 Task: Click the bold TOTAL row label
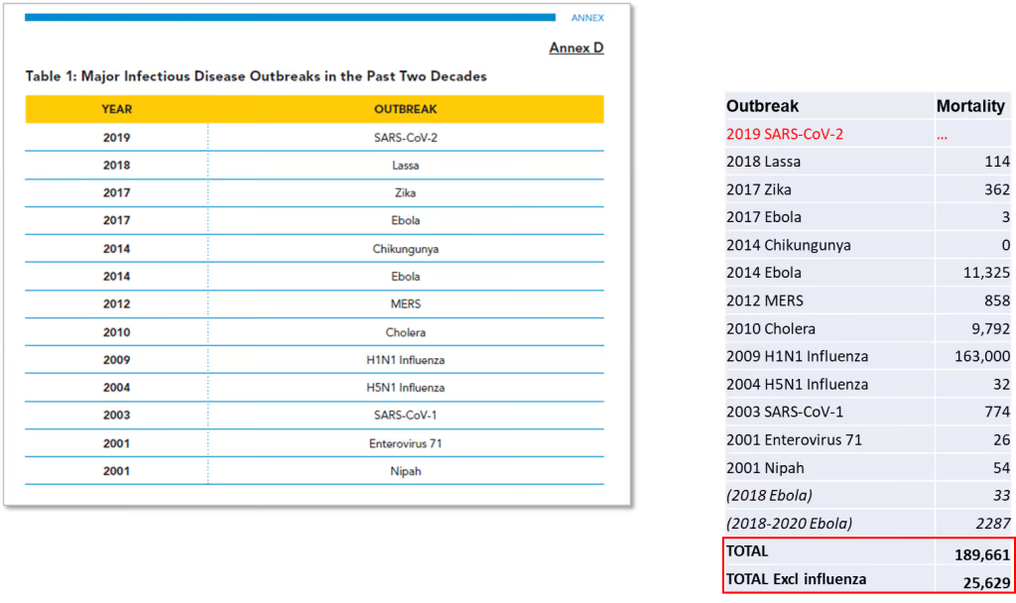coord(746,551)
